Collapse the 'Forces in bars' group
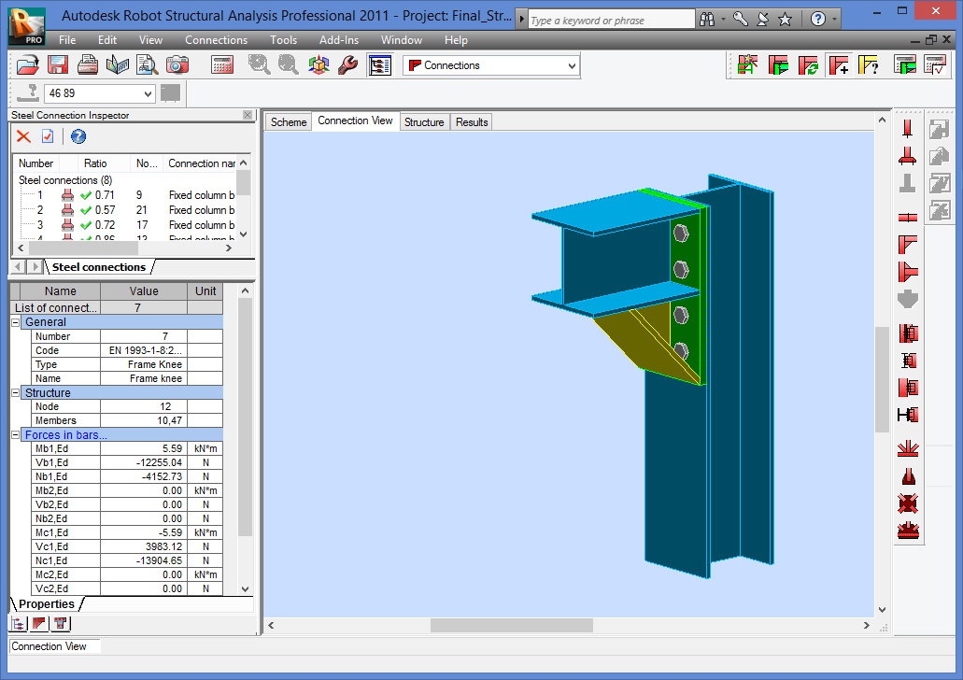This screenshot has height=680, width=963. coord(16,435)
